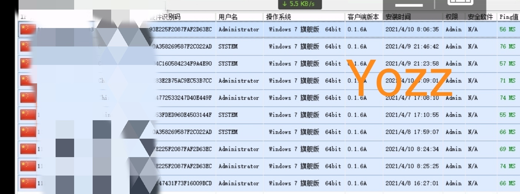This screenshot has width=520, height=194.
Task: Click version 0.1.6A in the 76 MS row
Action: click(357, 46)
